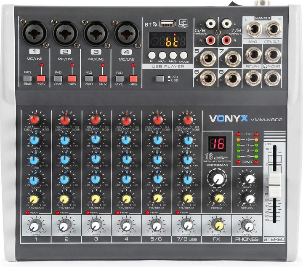Click the yellow FX REPEAT knob
Image resolution: width=303 pixels, height=267 pixels.
[218, 198]
